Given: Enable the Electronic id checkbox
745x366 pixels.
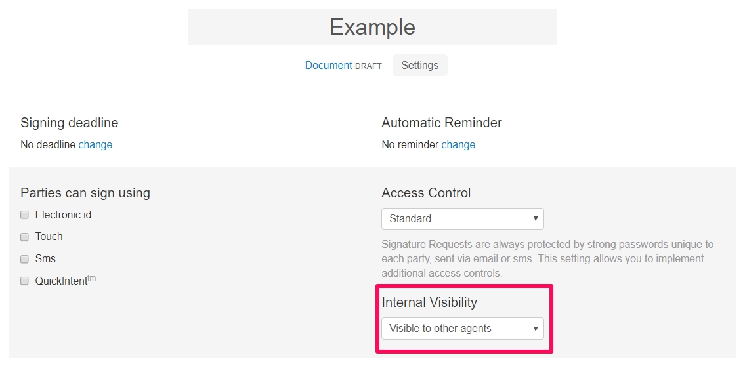Looking at the screenshot, I should click(25, 215).
